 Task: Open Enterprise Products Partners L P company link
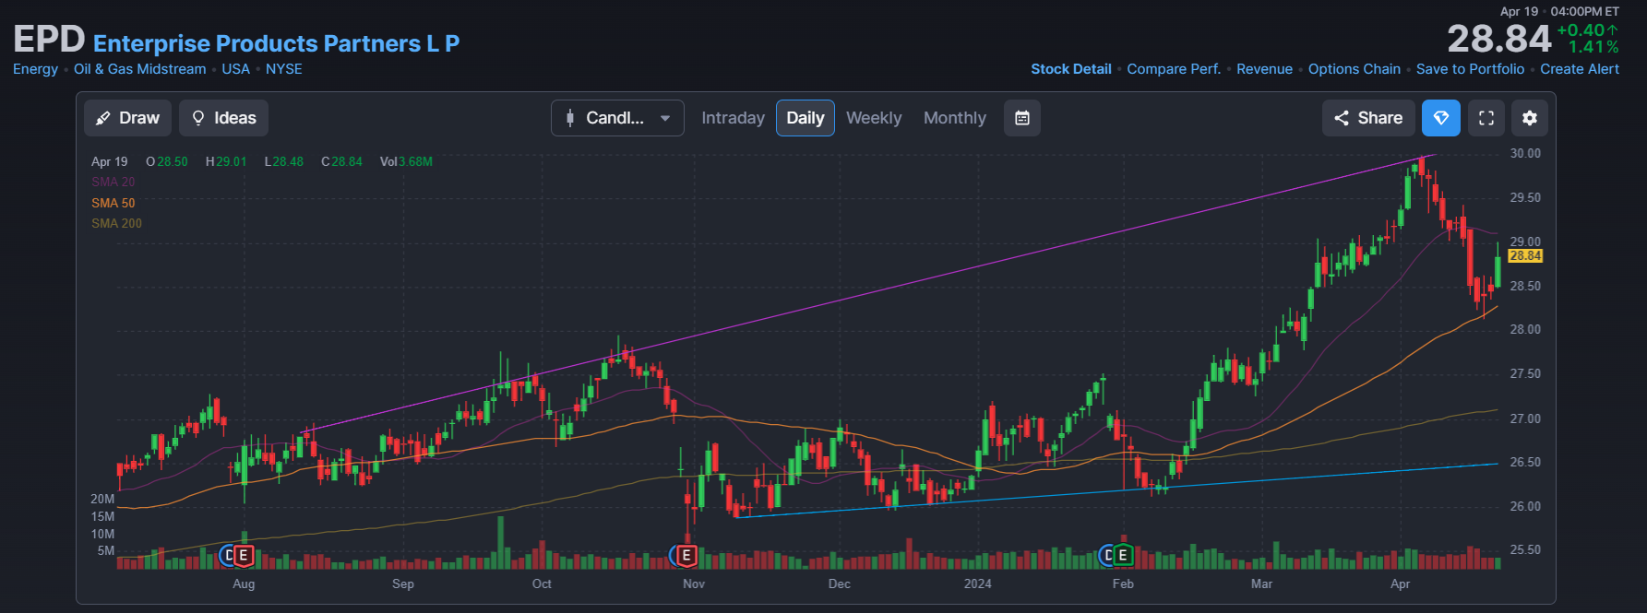click(x=276, y=43)
